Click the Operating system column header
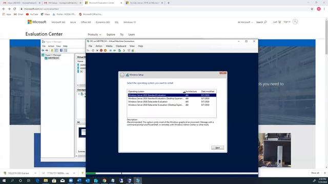This screenshot has height=184, width=328. click(x=156, y=91)
